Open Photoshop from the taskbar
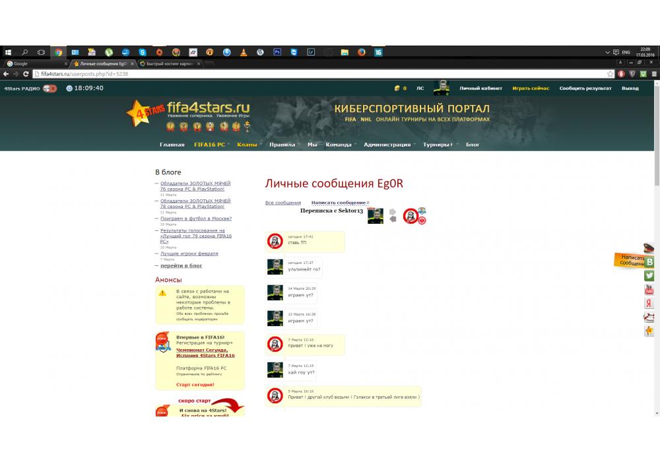Viewport: 660px width, 462px height. click(277, 52)
